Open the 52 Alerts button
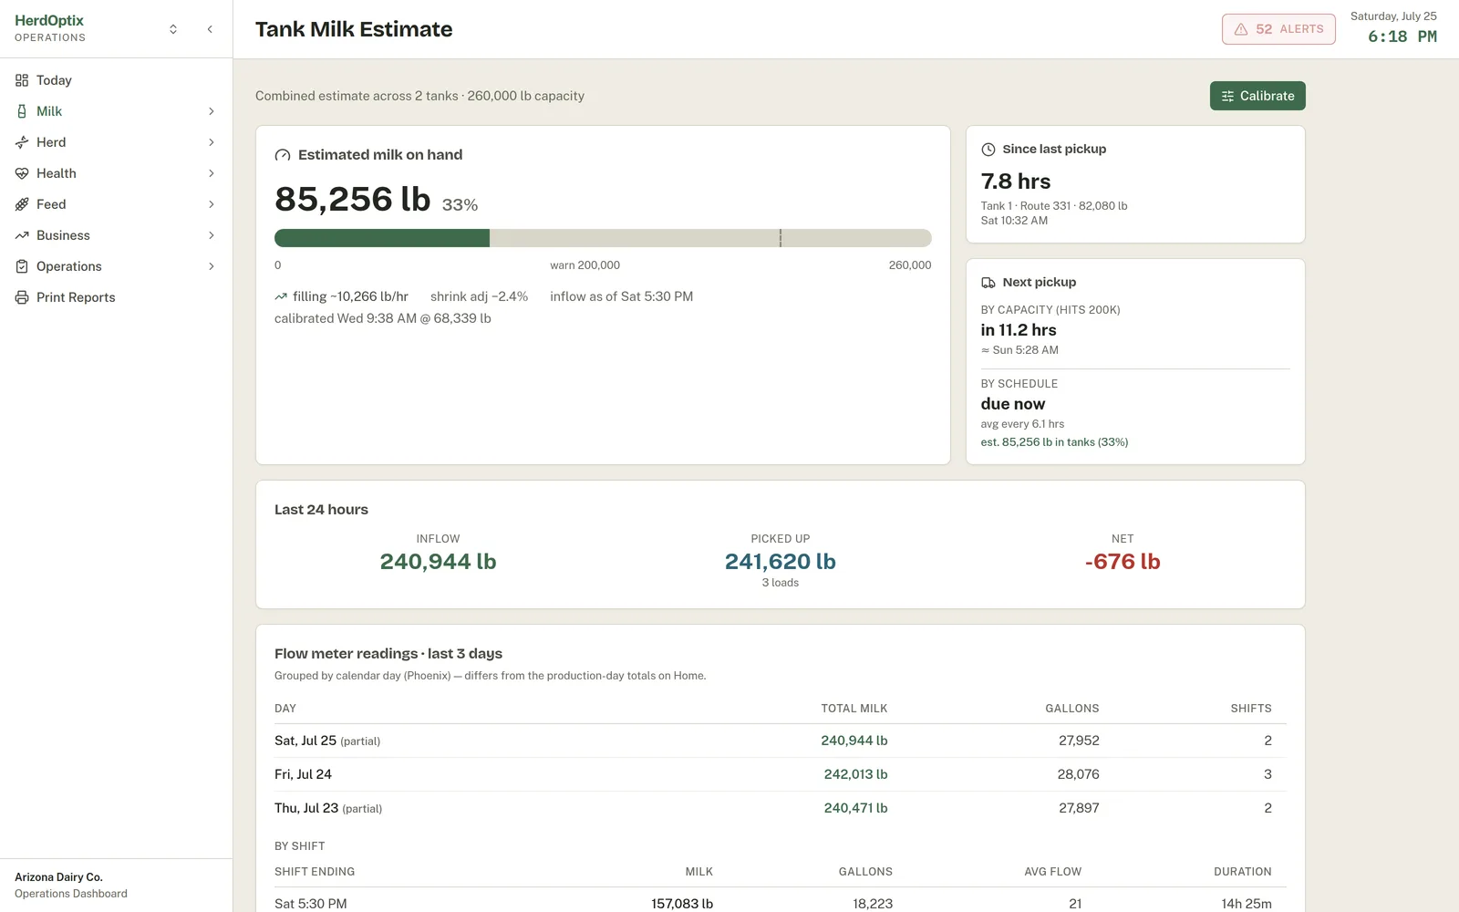This screenshot has height=912, width=1459. pyautogui.click(x=1278, y=29)
